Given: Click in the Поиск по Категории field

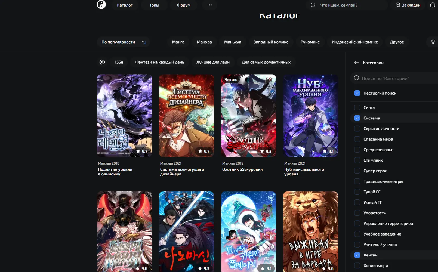Looking at the screenshot, I should [394, 78].
